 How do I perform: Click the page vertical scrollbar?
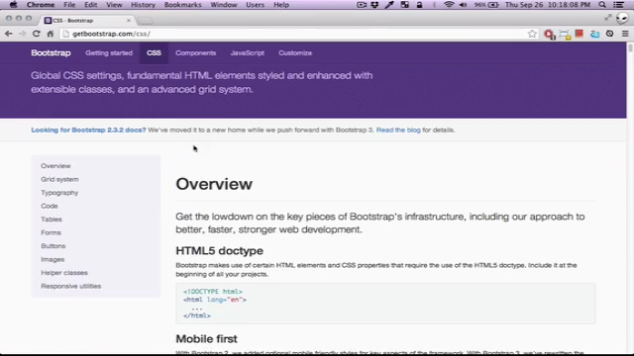point(630,198)
